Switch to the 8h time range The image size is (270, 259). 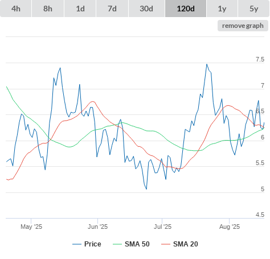pyautogui.click(x=48, y=9)
